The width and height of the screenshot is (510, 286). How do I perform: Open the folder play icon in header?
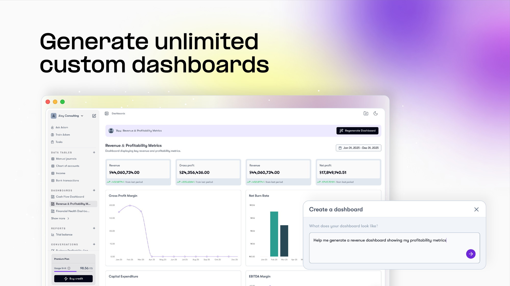click(366, 113)
